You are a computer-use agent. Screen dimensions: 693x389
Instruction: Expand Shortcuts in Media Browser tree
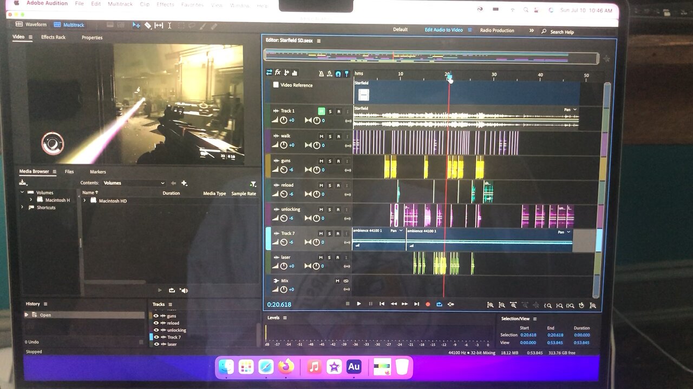(x=22, y=207)
